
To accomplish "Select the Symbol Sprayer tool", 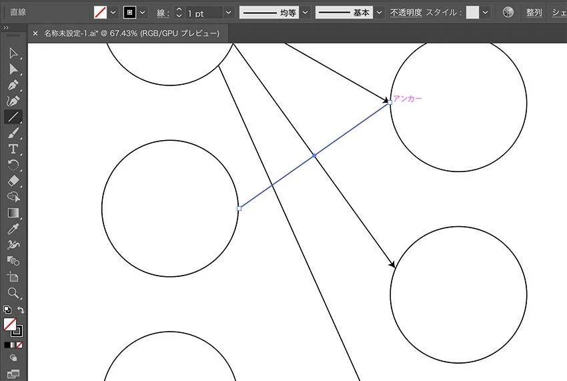I will (x=13, y=245).
